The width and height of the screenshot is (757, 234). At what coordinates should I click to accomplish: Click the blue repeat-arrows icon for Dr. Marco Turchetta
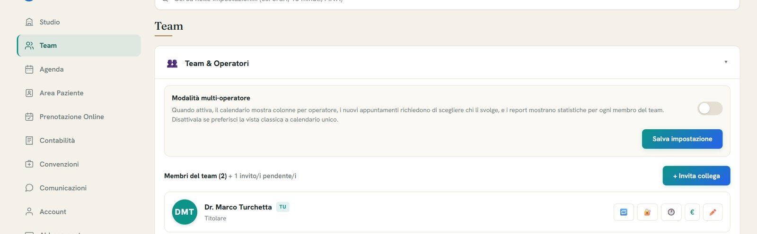[x=624, y=212]
